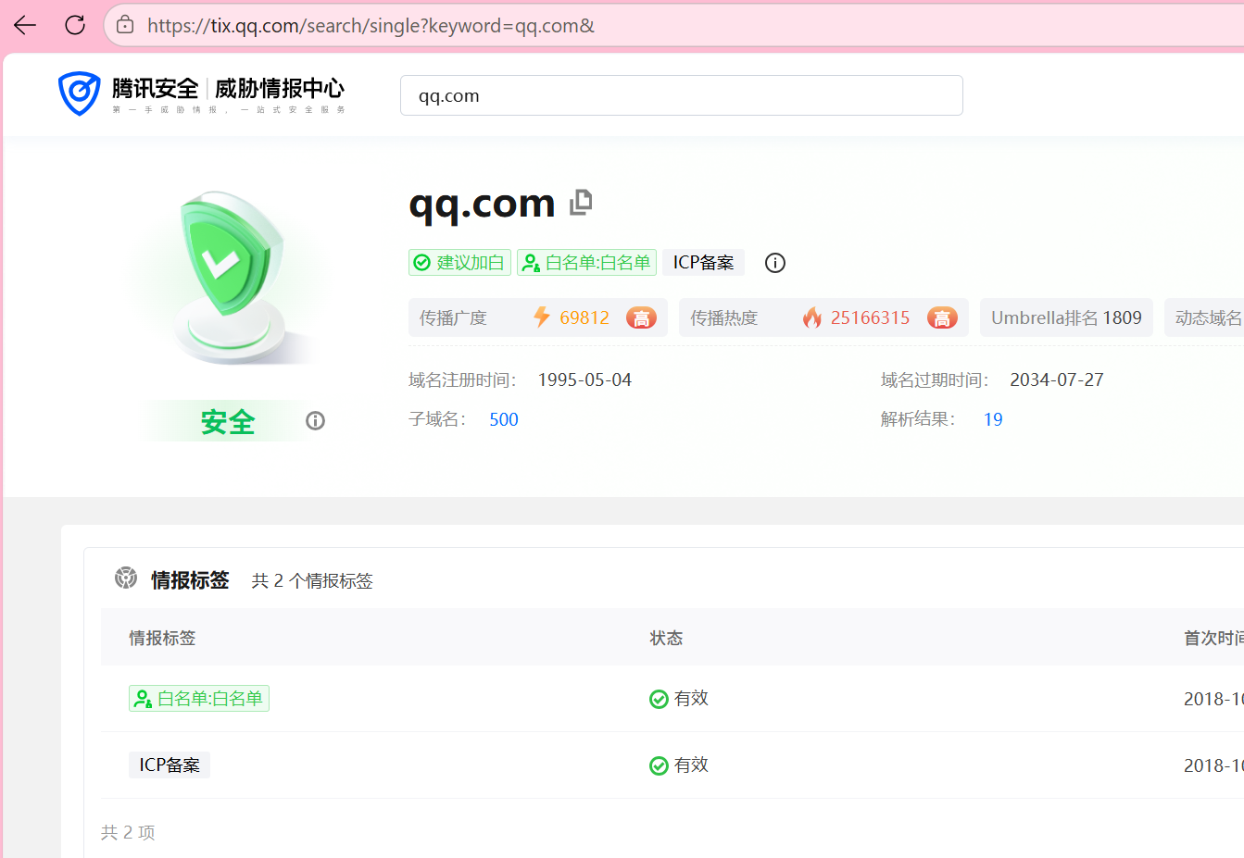Open the 解析结果 count 19 link
This screenshot has width=1244, height=858.
[993, 419]
